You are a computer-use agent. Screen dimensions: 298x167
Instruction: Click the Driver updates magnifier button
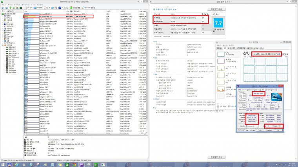(88, 8)
